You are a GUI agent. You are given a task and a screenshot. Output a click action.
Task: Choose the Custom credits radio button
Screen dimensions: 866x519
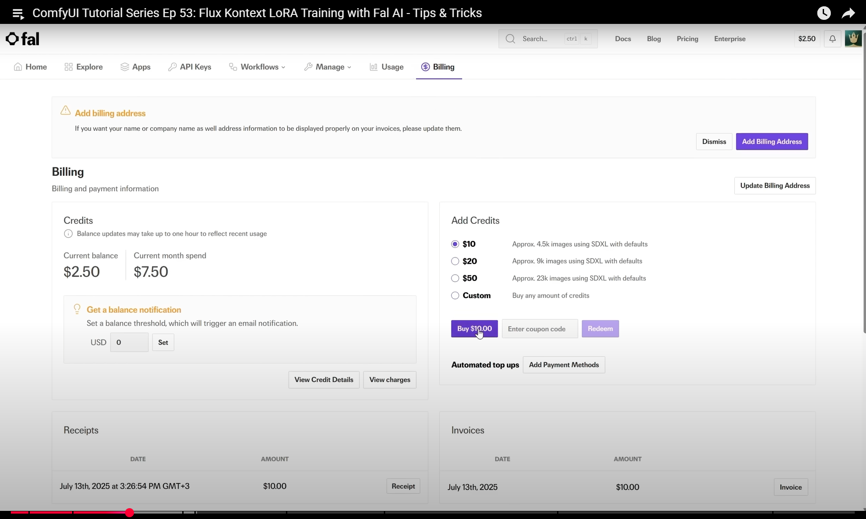[455, 295]
